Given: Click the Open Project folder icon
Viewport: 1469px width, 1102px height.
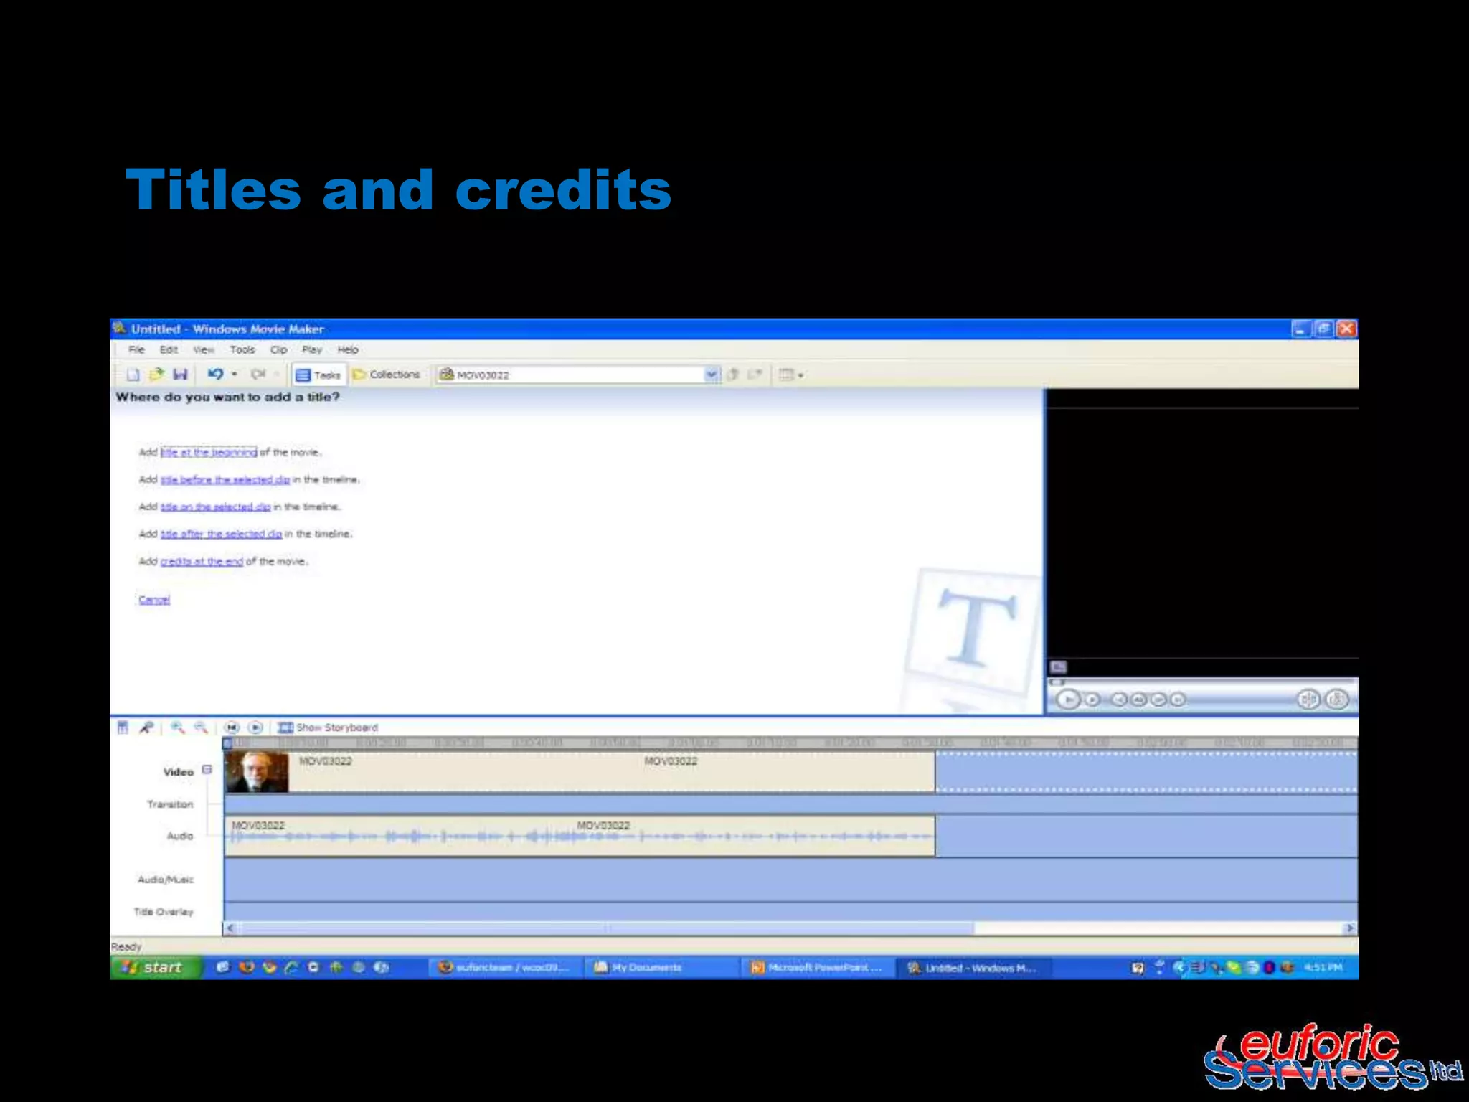Looking at the screenshot, I should (156, 374).
